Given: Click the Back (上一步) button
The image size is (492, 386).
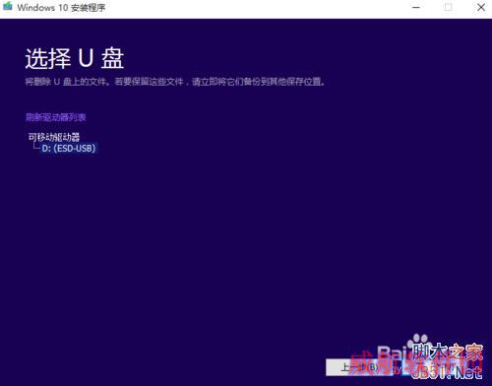Looking at the screenshot, I should (359, 367).
